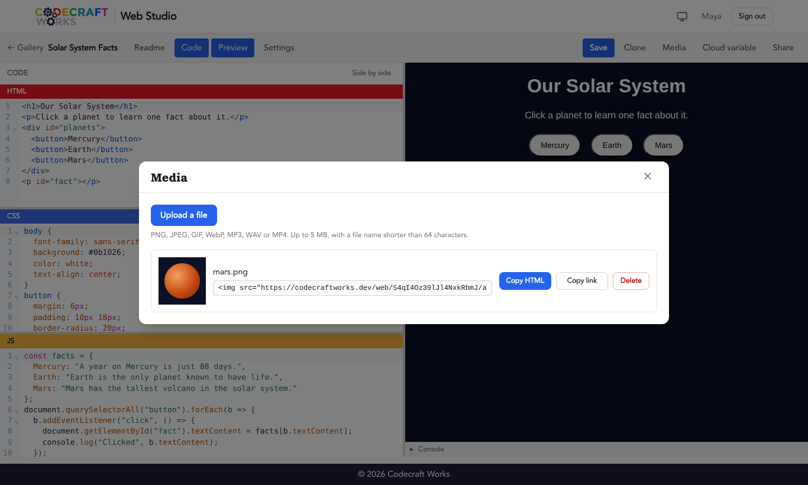The height and width of the screenshot is (485, 808).
Task: Go back to Gallery via arrow link
Action: [25, 47]
